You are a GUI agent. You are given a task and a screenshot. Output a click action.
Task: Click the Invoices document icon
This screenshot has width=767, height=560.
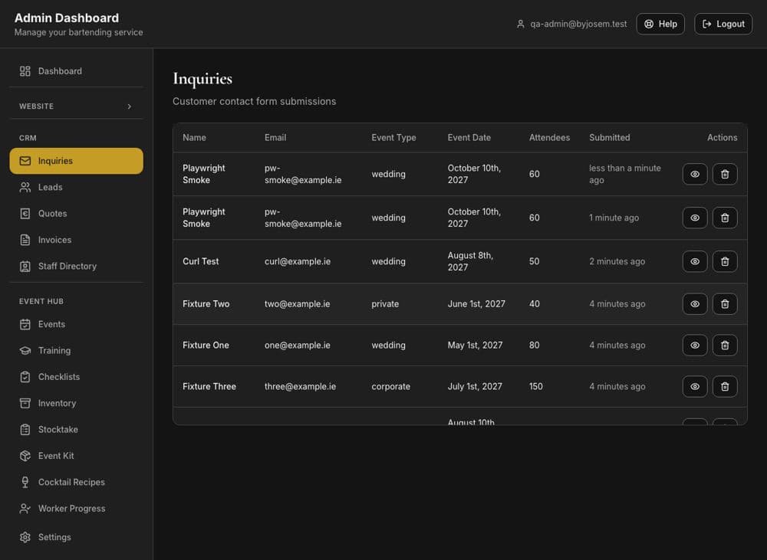pyautogui.click(x=25, y=240)
